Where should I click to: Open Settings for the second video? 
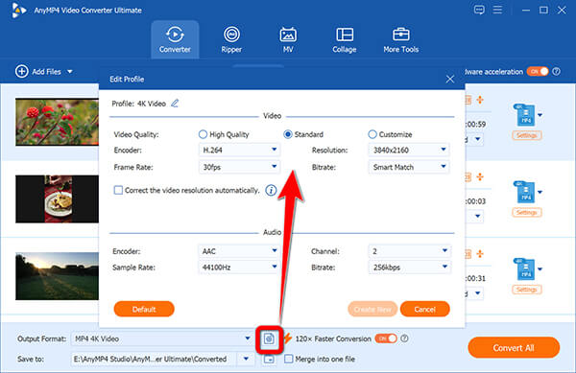tap(526, 212)
